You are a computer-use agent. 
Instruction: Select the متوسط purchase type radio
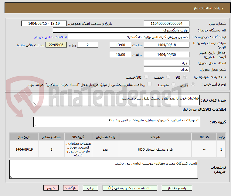[x=173, y=84]
